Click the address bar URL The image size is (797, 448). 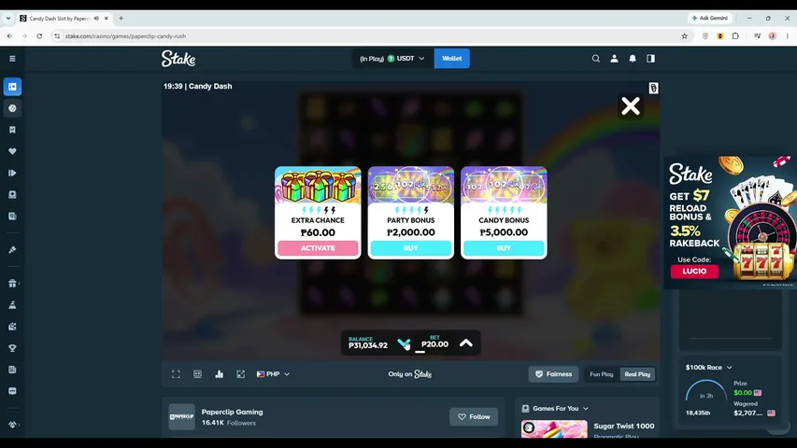click(x=125, y=36)
